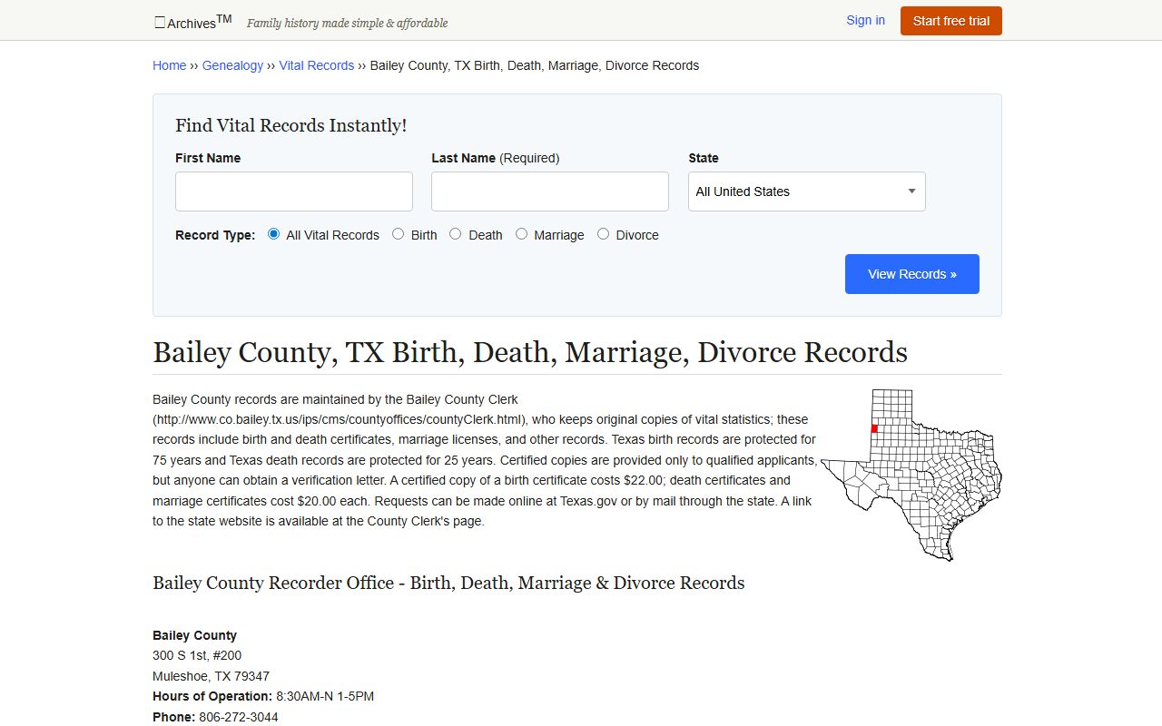
Task: Go to Home breadcrumb
Action: tap(170, 65)
